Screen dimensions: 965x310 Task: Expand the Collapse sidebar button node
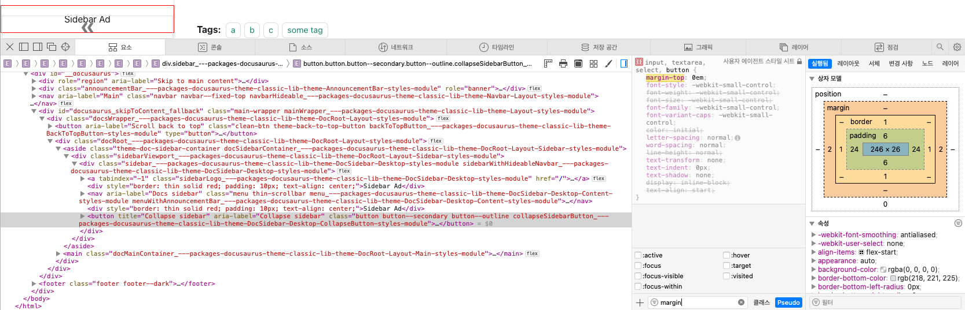tap(82, 216)
